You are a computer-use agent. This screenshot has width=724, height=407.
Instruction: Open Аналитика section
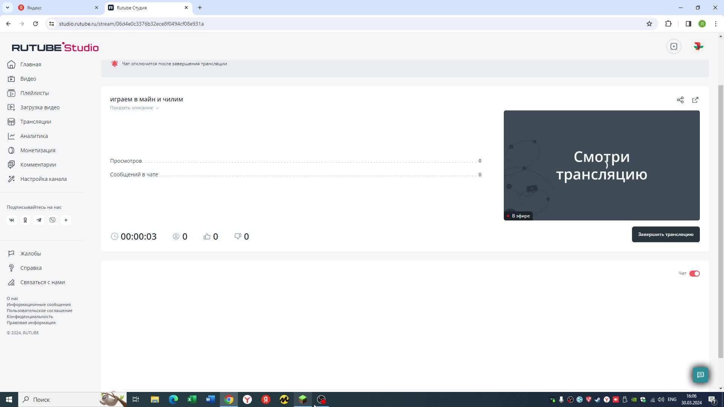pyautogui.click(x=34, y=136)
